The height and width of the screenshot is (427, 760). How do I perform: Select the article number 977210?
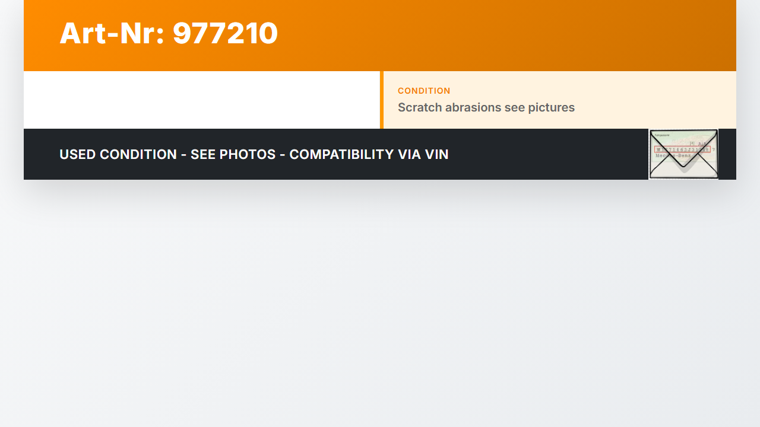coord(225,33)
